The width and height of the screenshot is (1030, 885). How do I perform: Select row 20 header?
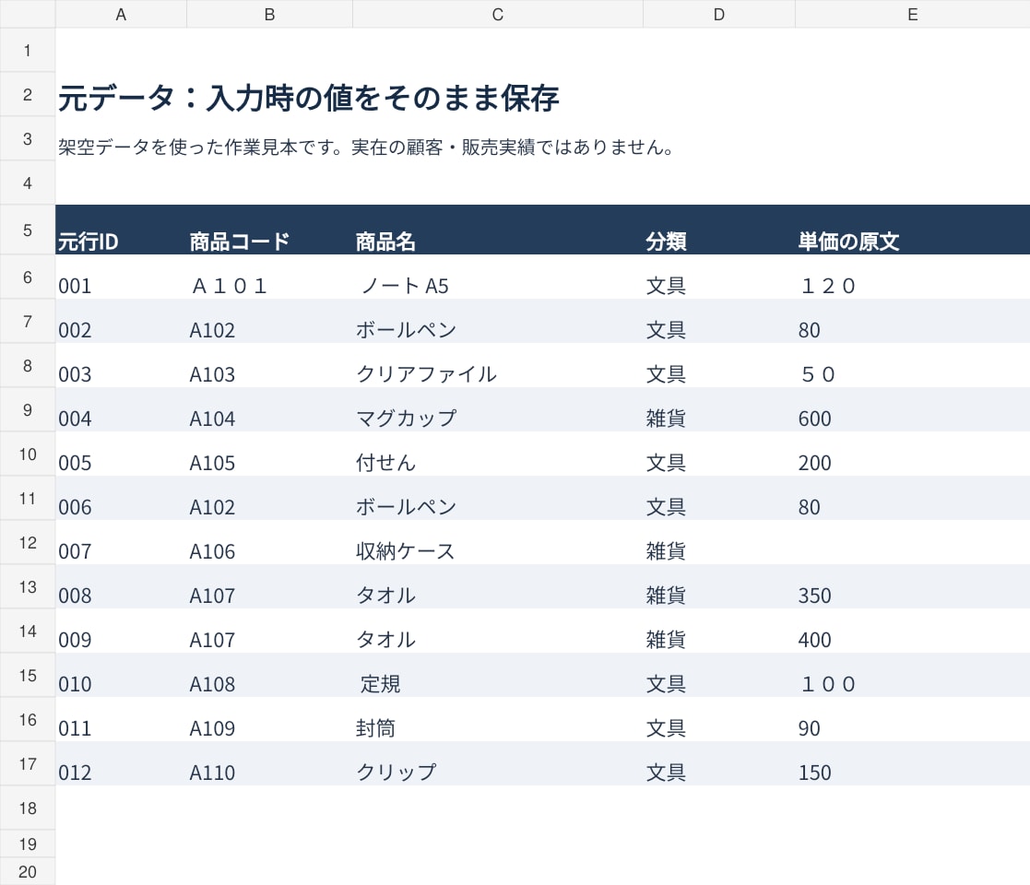click(28, 871)
